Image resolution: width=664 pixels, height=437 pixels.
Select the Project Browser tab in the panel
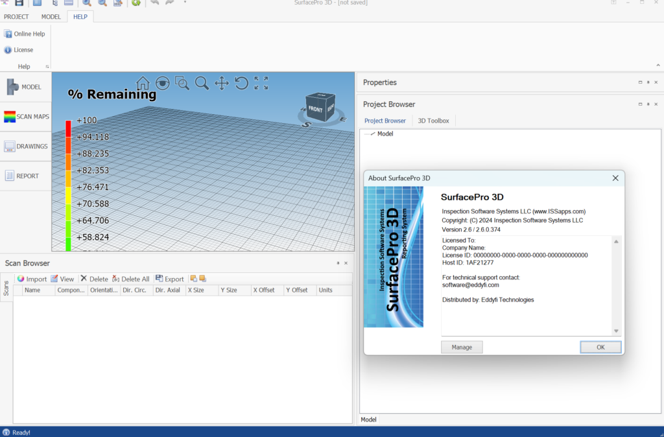pos(385,121)
